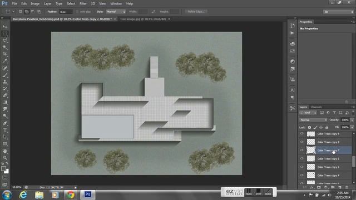Select the Magic Wand tool
This screenshot has height=200, width=356.
[x=5, y=47]
